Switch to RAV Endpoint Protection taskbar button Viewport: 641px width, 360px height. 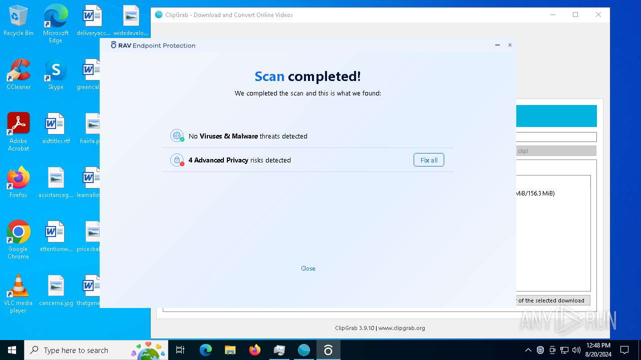coord(328,350)
